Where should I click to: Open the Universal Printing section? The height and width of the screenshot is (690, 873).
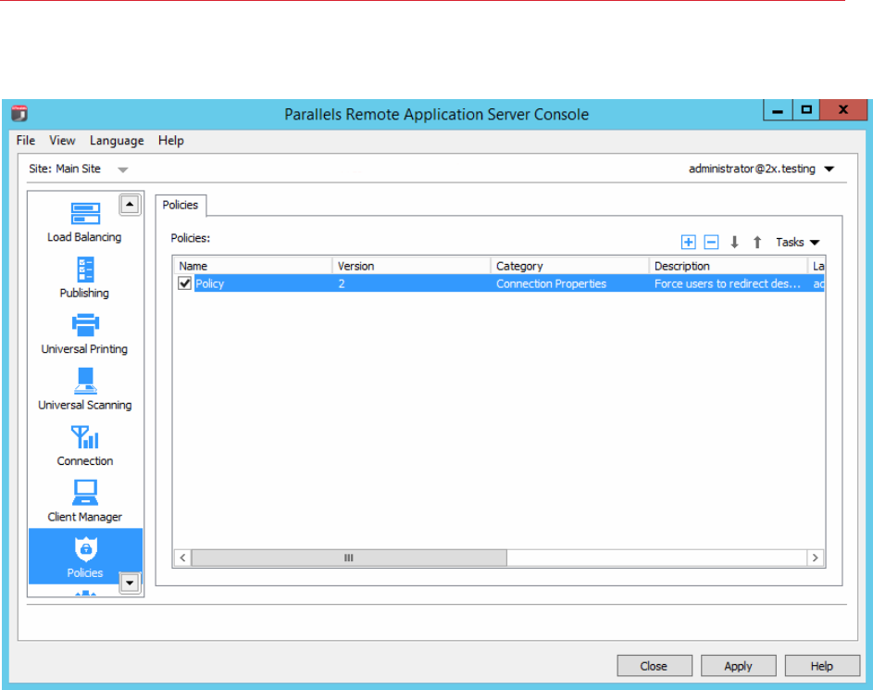tap(84, 334)
